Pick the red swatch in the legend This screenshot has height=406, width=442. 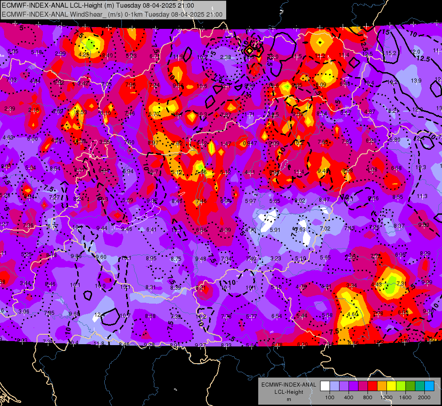coord(372,386)
